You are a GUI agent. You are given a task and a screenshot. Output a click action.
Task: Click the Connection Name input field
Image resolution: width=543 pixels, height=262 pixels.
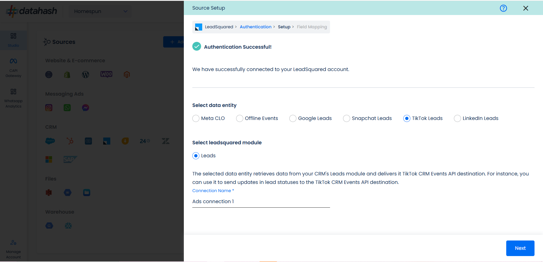261,201
